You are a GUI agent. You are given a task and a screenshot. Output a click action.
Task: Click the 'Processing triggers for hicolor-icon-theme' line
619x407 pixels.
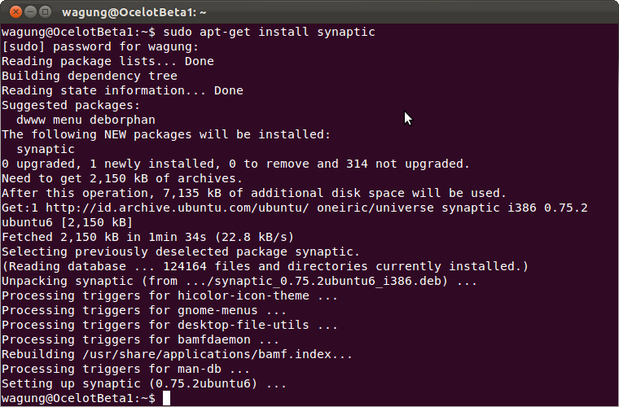click(x=169, y=295)
